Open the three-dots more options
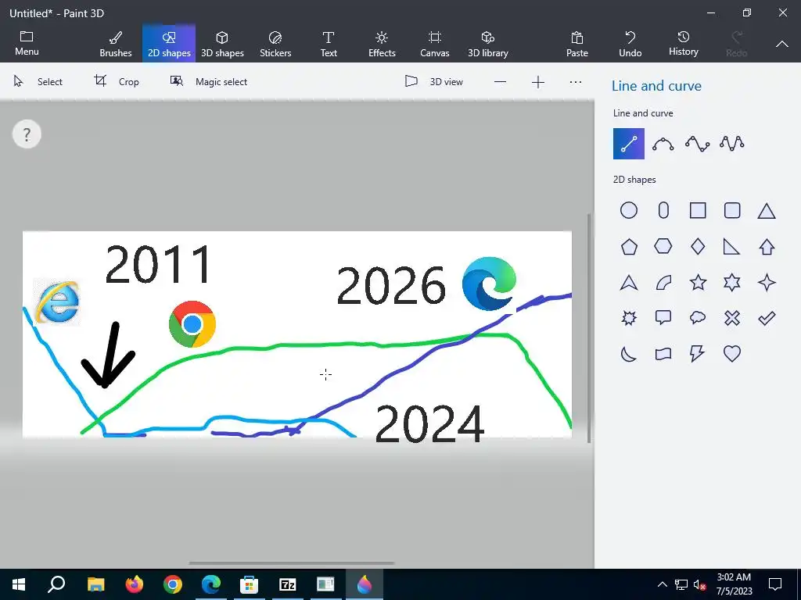Screen dimensions: 801x600 pyautogui.click(x=576, y=81)
